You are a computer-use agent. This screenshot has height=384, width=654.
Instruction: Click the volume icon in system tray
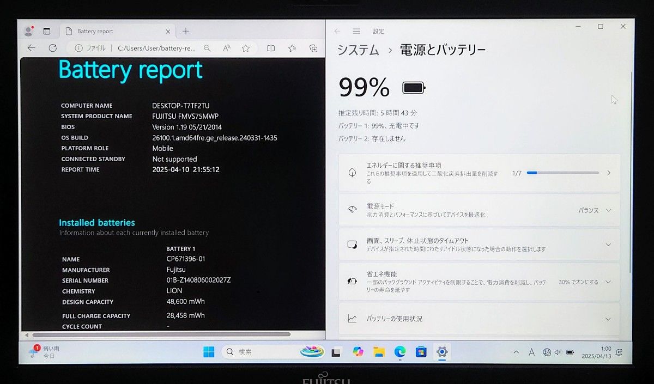coord(558,352)
